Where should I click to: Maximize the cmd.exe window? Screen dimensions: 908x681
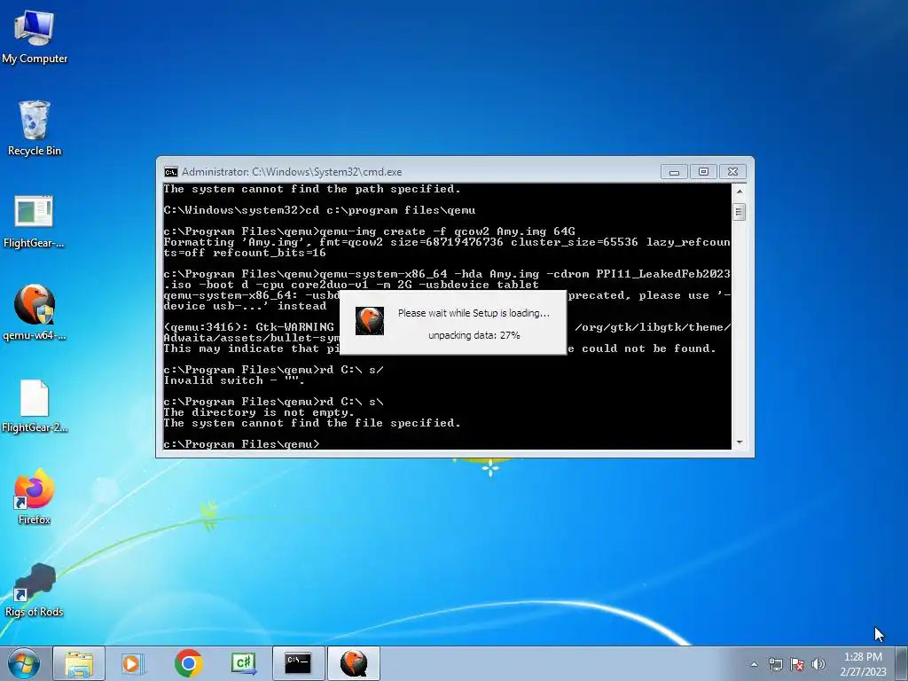point(703,172)
